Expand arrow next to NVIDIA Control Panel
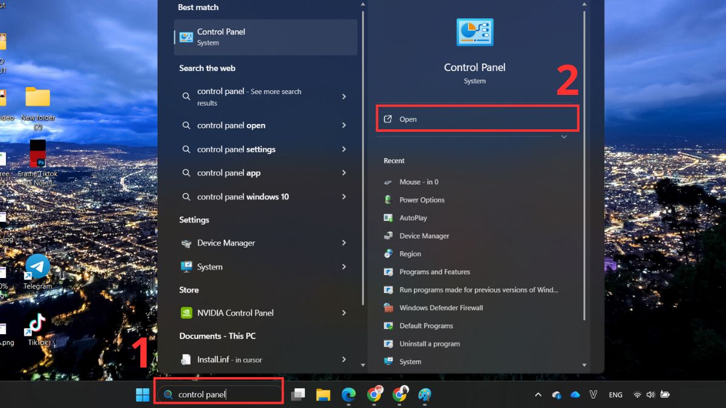Screen dimensions: 726x408 coord(344,312)
